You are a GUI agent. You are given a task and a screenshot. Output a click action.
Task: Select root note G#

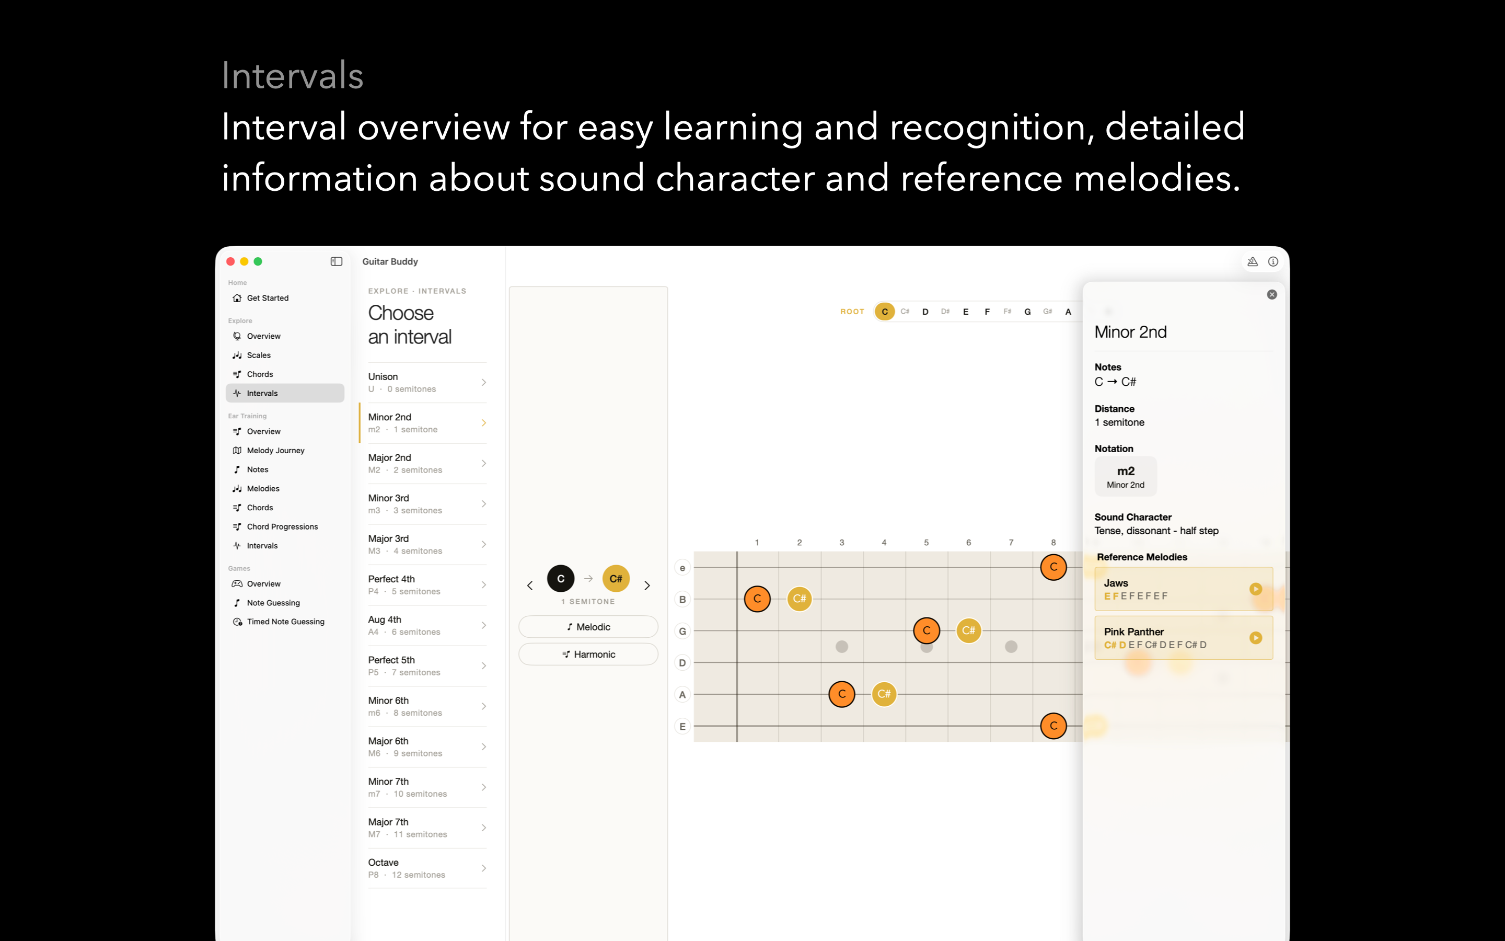tap(1048, 312)
